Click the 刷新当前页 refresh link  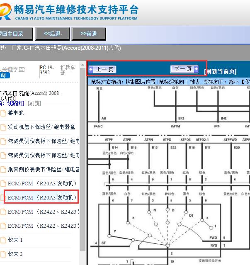[x=220, y=71]
